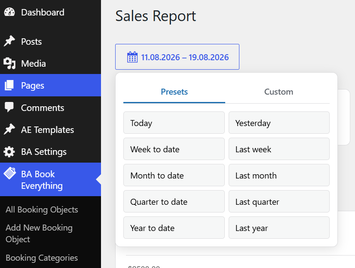
Task: Open Dashboard in the sidebar menu
Action: tap(50, 12)
